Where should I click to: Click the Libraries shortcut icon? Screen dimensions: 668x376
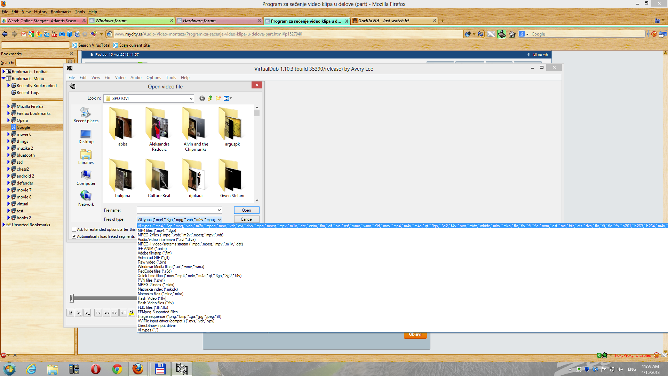point(86,157)
